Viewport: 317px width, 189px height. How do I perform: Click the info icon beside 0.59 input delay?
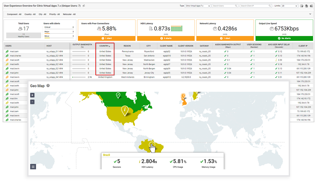click(x=276, y=60)
